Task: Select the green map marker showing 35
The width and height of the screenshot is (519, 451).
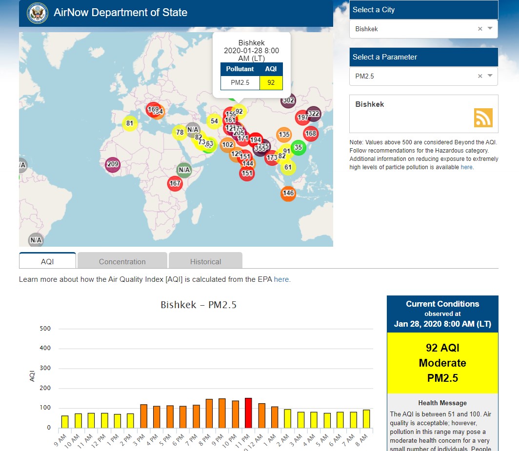Action: (298, 147)
